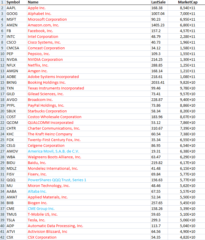
Task: Click the Applied Materials, Inc. cell
Action: point(89,197)
